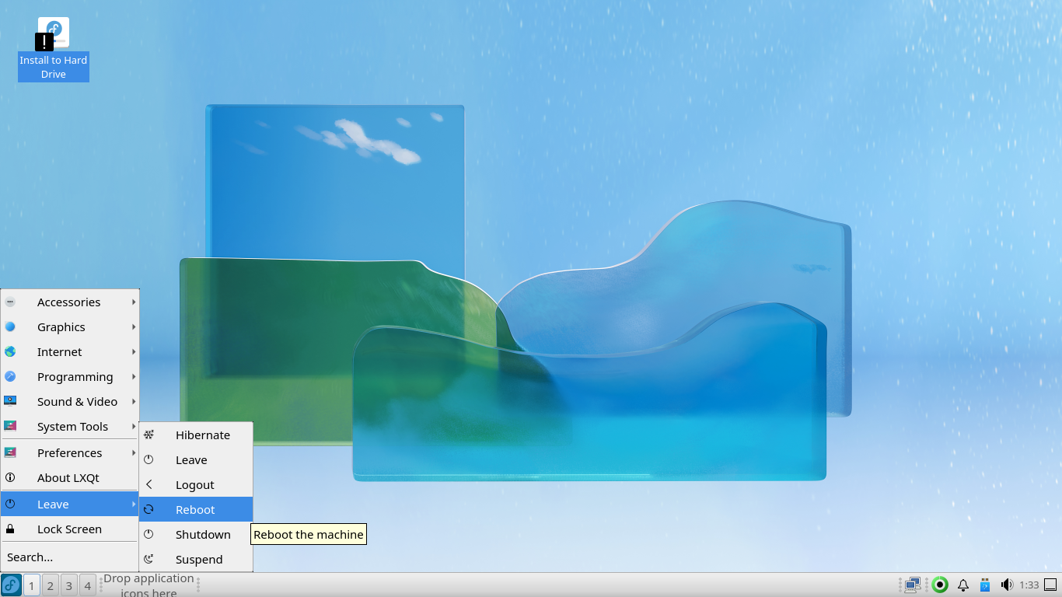Expand the Sound & Video submenu arrow

point(134,401)
